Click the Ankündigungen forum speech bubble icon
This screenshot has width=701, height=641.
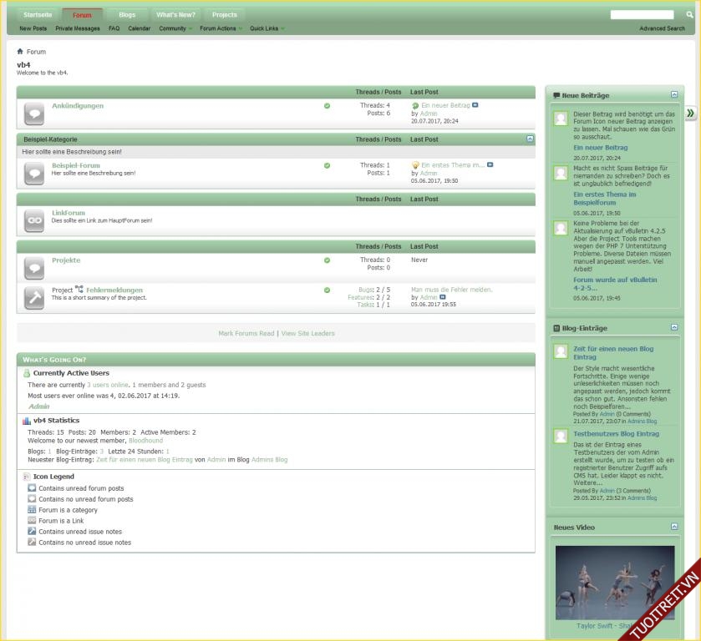34,113
